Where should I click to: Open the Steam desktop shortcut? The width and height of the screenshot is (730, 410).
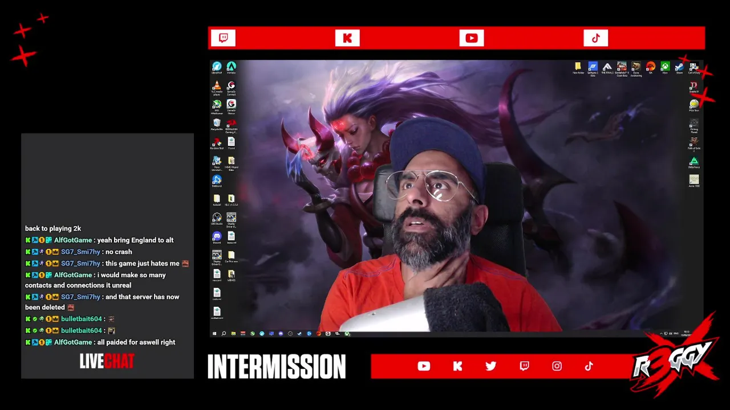(679, 68)
